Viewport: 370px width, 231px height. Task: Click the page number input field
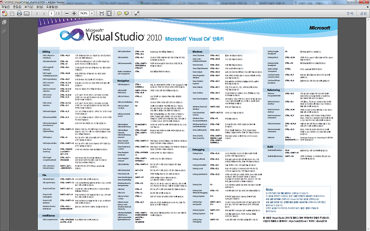(51, 13)
